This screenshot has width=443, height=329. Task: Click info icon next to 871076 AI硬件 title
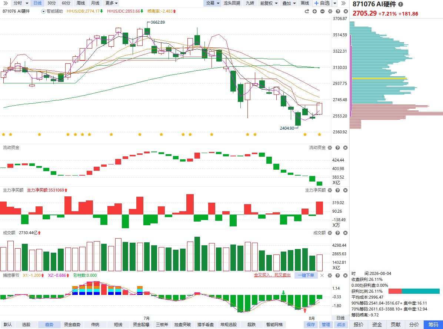401,4
